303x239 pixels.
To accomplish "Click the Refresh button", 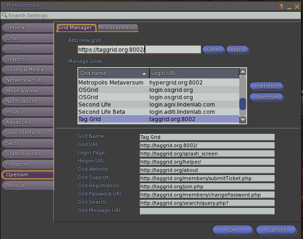I will tap(266, 86).
